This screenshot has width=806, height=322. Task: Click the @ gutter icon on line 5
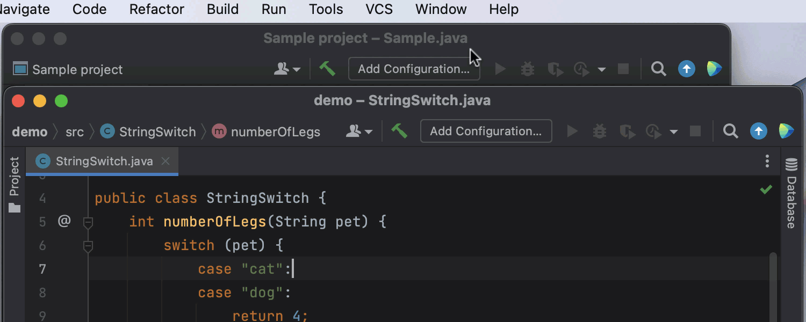tap(64, 221)
